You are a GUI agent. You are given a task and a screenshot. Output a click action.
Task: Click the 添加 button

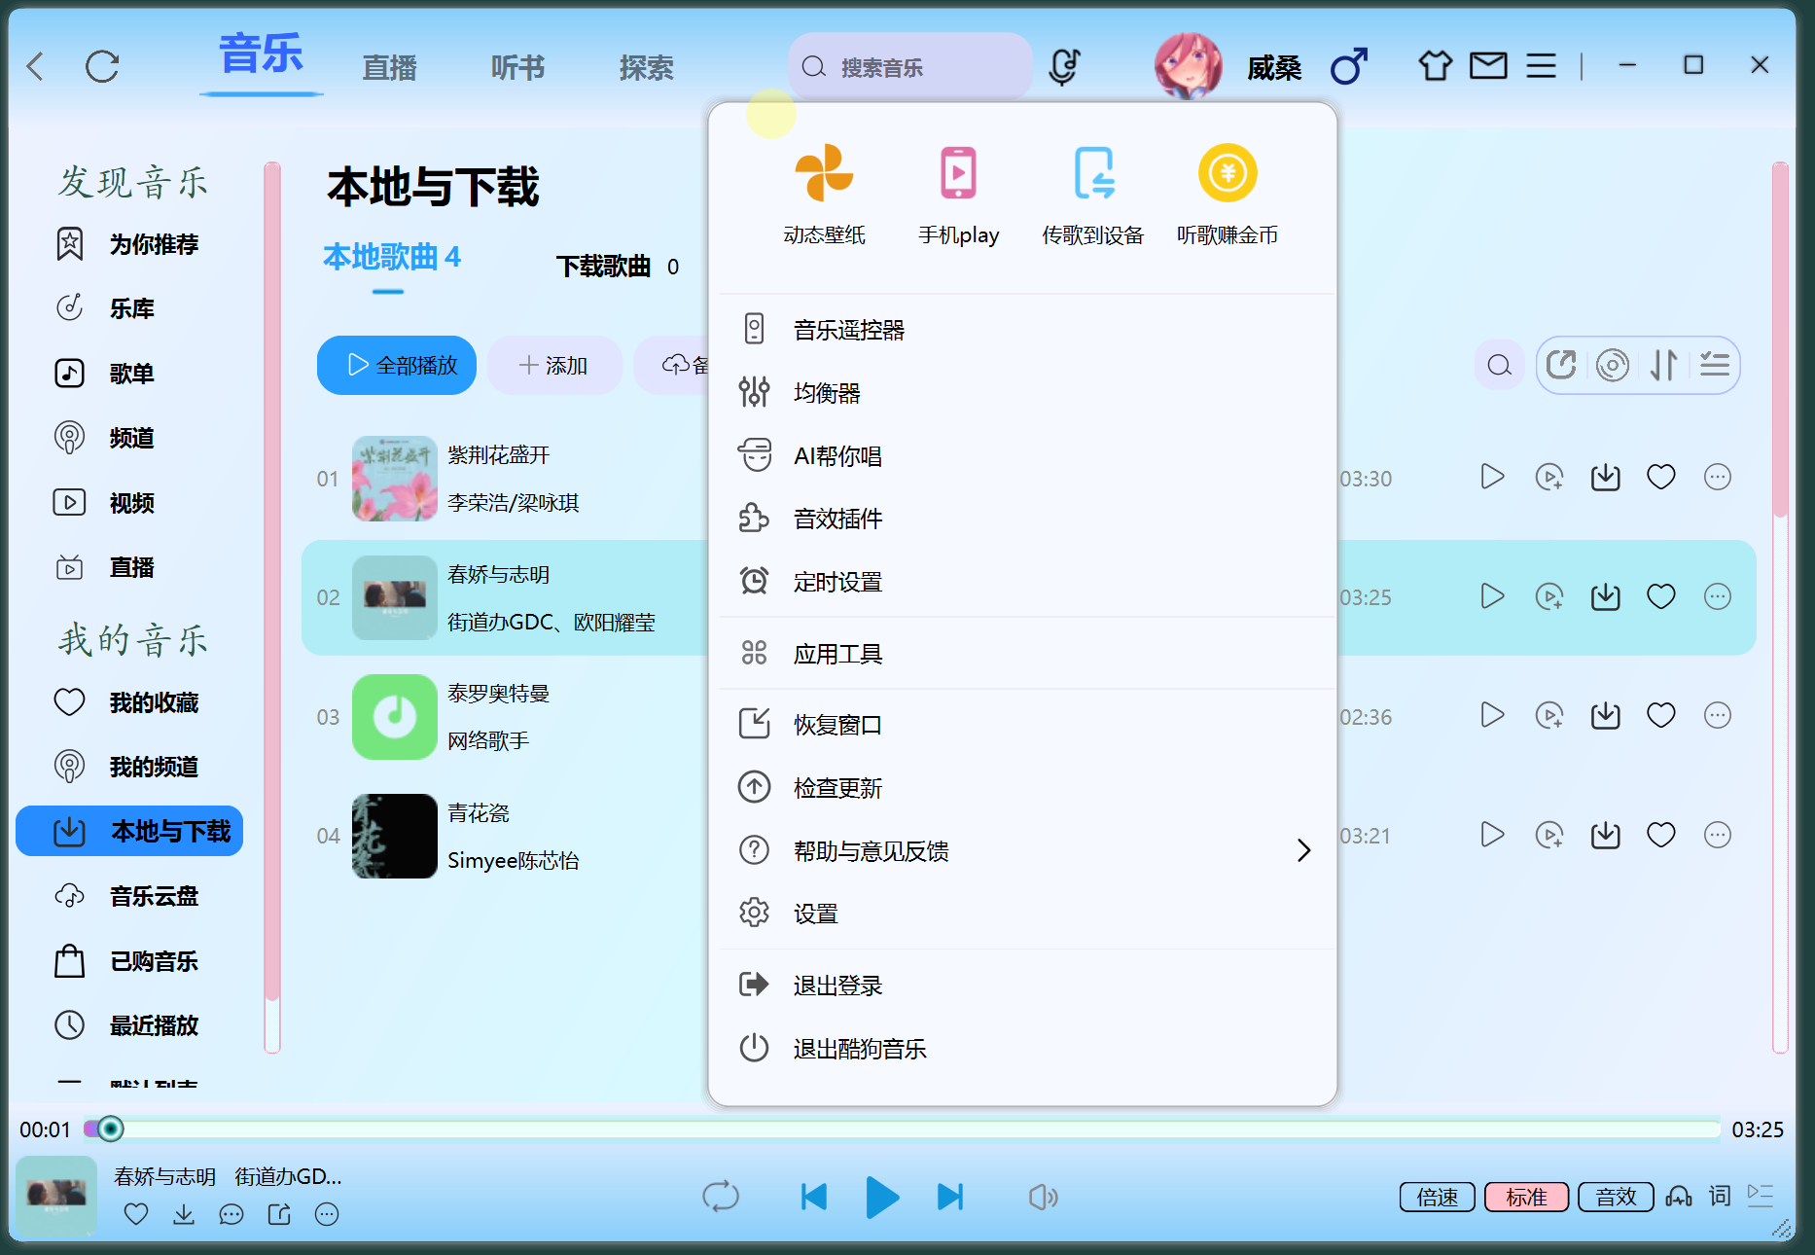[554, 365]
